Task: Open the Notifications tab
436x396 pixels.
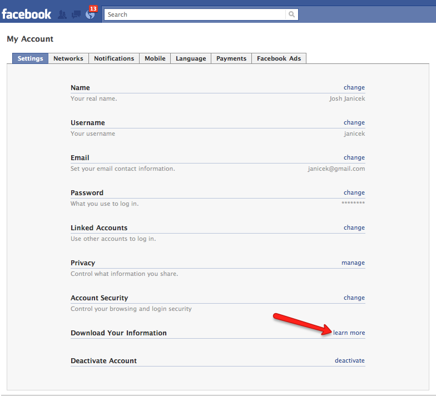Action: click(x=114, y=58)
